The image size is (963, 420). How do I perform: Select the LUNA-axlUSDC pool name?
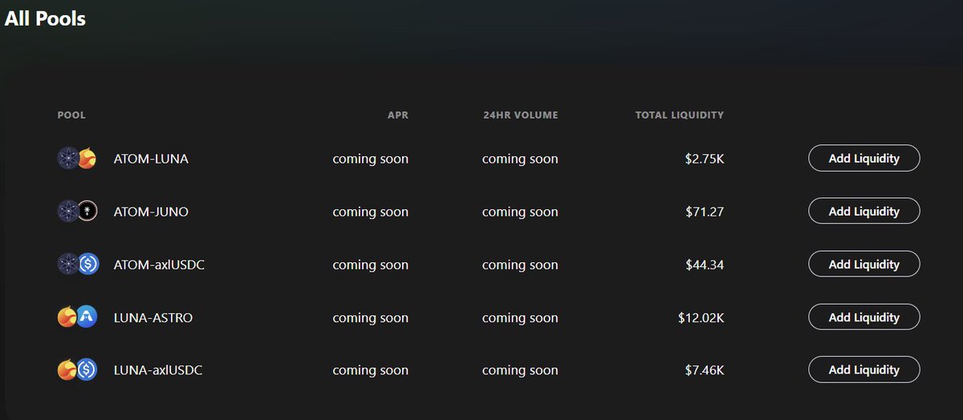(x=158, y=370)
